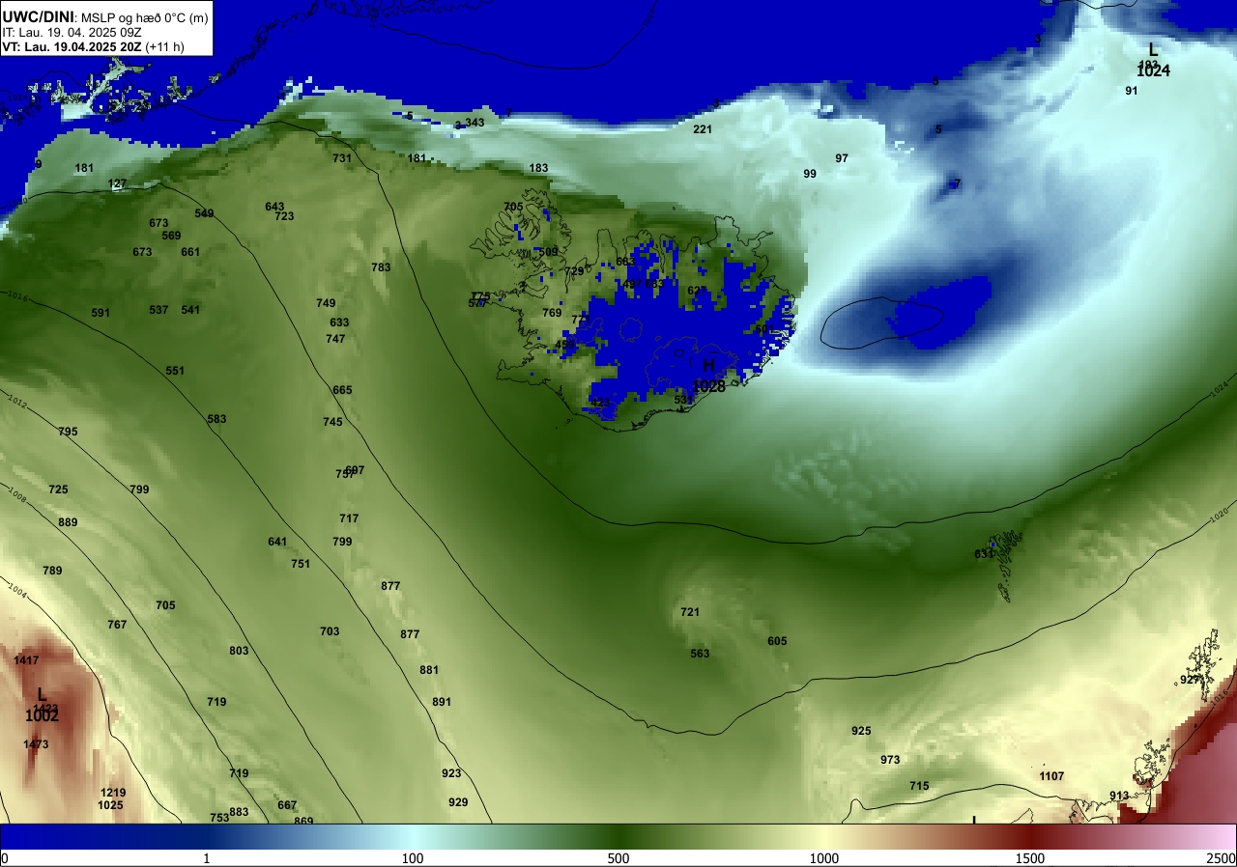This screenshot has height=867, width=1237.
Task: Click the 795 height value
Action: click(x=68, y=432)
